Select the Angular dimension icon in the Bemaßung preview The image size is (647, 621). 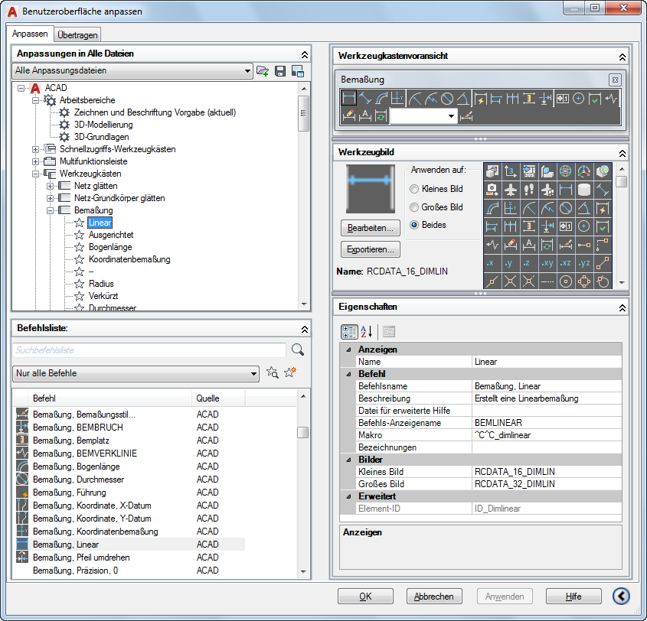pos(462,98)
